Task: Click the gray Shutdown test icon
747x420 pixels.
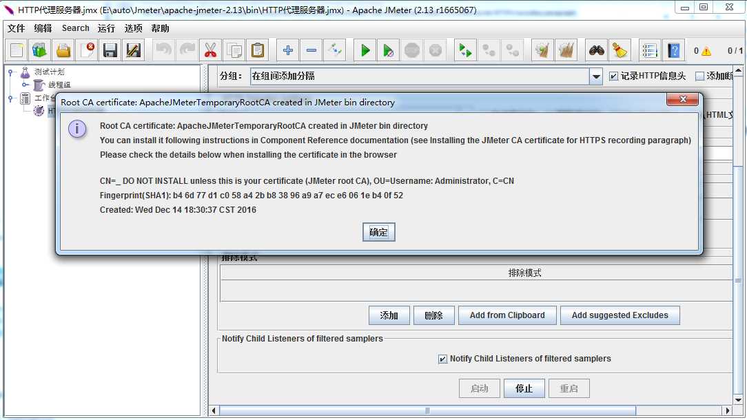Action: click(x=436, y=50)
